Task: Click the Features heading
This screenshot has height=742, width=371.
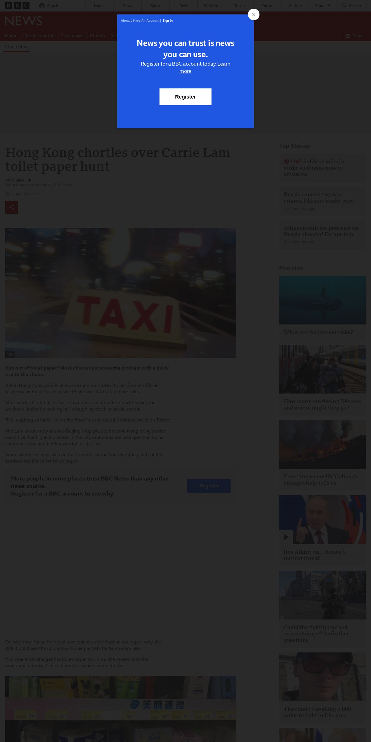Action: [x=291, y=268]
